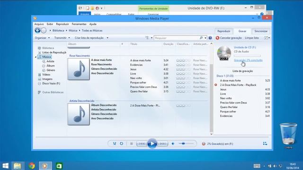Open the Transmitir dropdown
Image resolution: width=303 pixels, height=170 pixels.
point(62,38)
